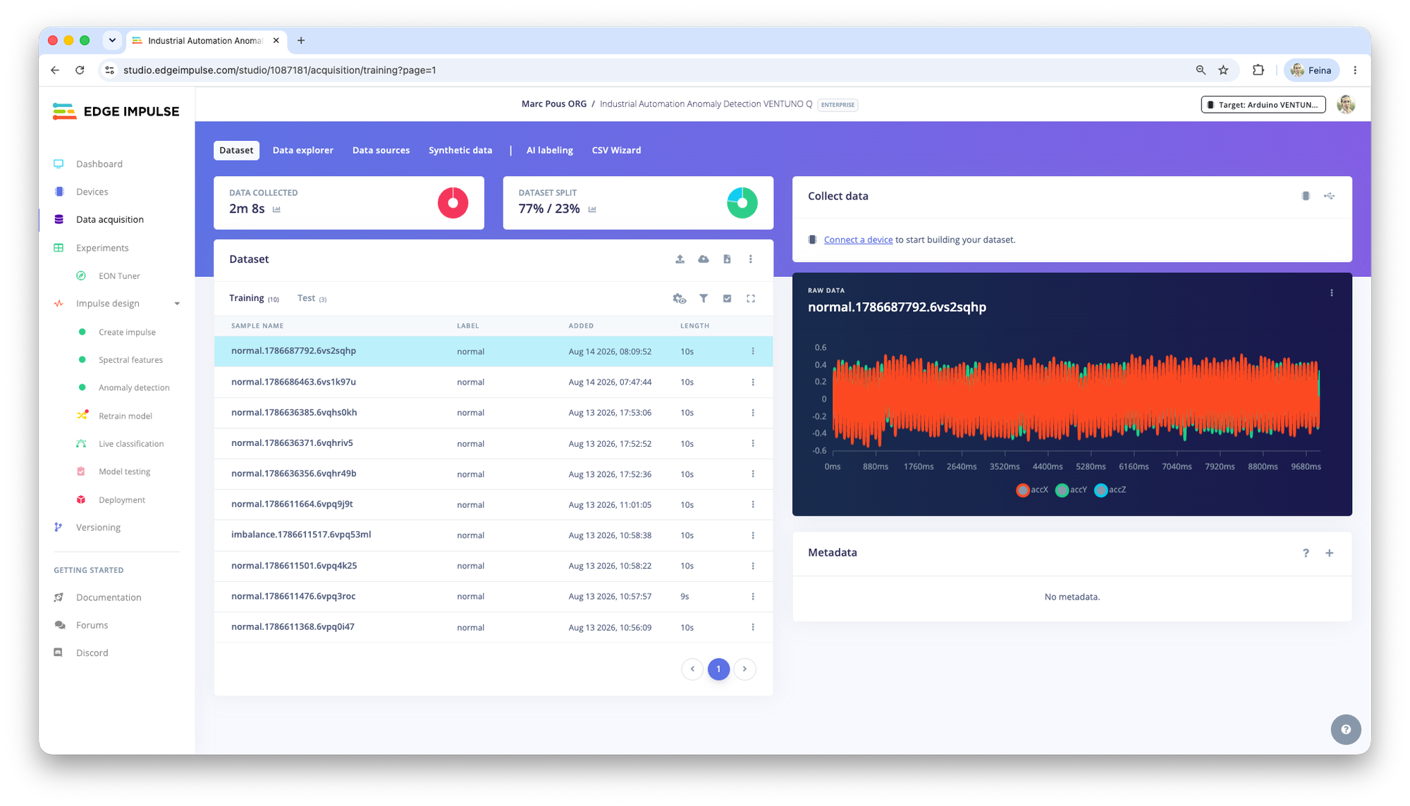
Task: Open the browser tab list dropdown
Action: [x=112, y=40]
